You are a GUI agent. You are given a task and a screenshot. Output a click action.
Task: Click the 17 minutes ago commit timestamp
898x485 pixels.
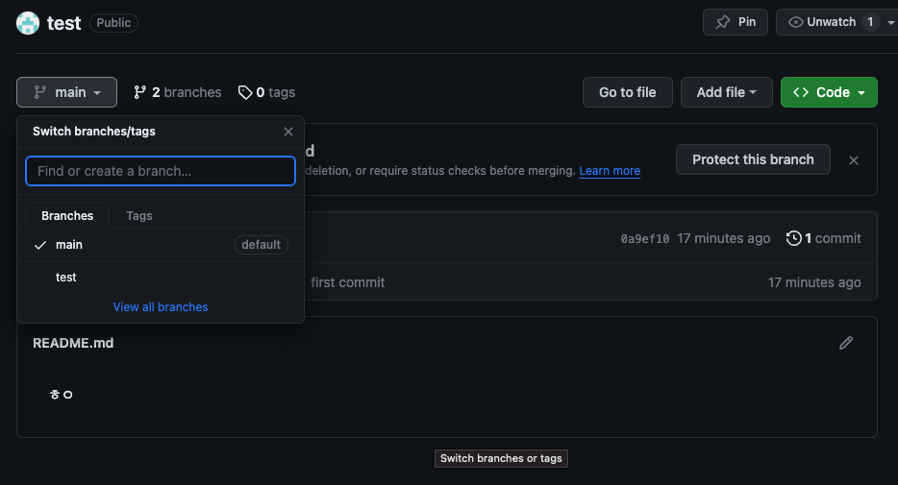point(723,238)
